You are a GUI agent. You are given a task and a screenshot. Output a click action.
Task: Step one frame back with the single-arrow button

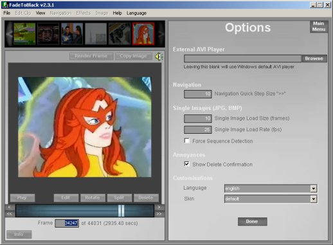(x=10, y=207)
